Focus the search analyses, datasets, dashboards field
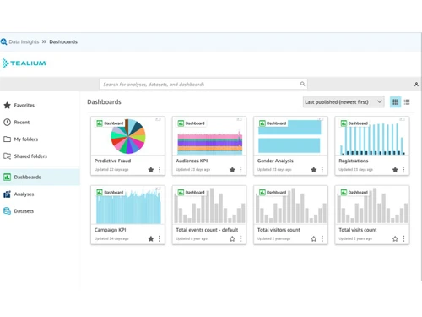422x317 pixels. (203, 85)
